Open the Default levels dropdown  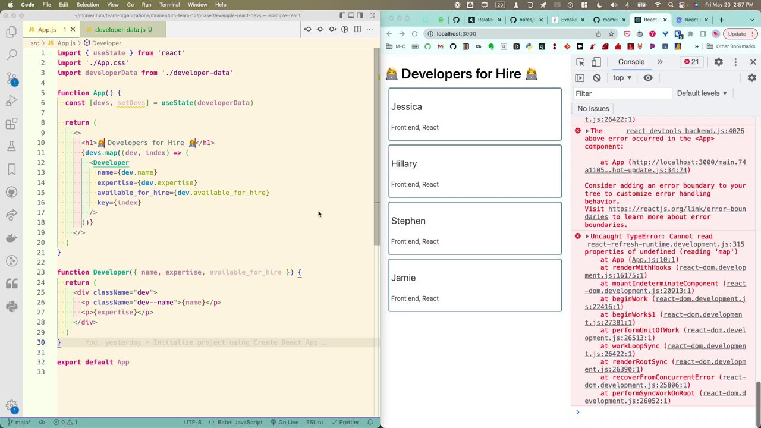(x=702, y=93)
